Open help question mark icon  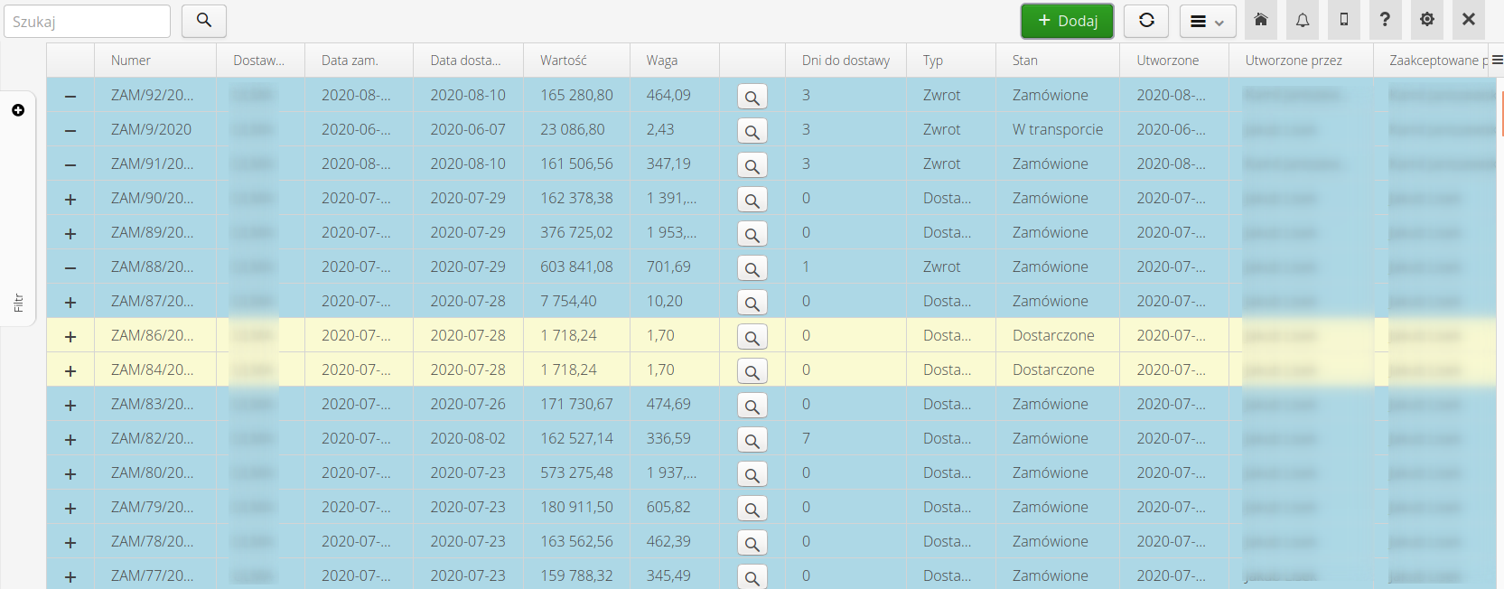coord(1385,20)
